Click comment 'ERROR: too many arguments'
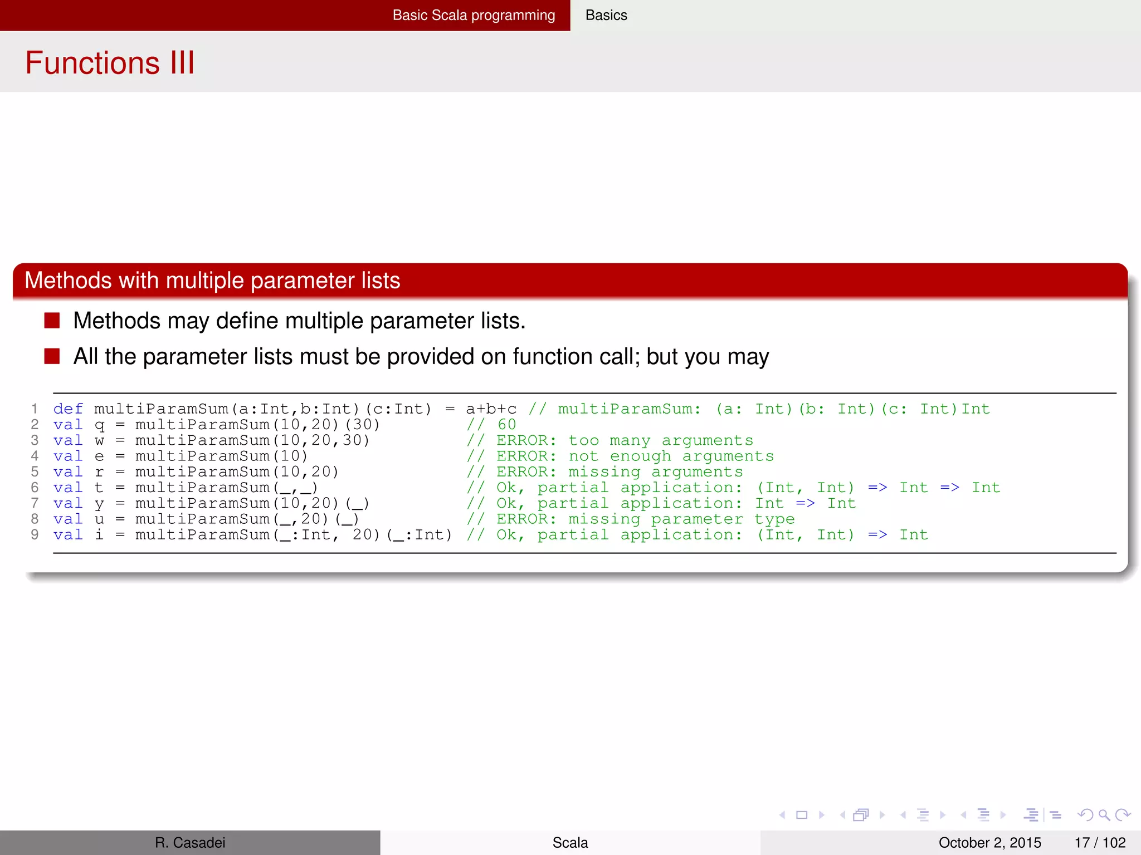Screen dimensions: 1141x855 point(625,440)
